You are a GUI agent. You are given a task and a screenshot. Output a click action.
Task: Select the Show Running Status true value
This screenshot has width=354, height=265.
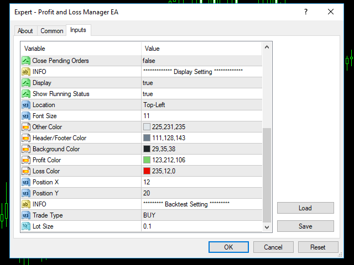148,94
